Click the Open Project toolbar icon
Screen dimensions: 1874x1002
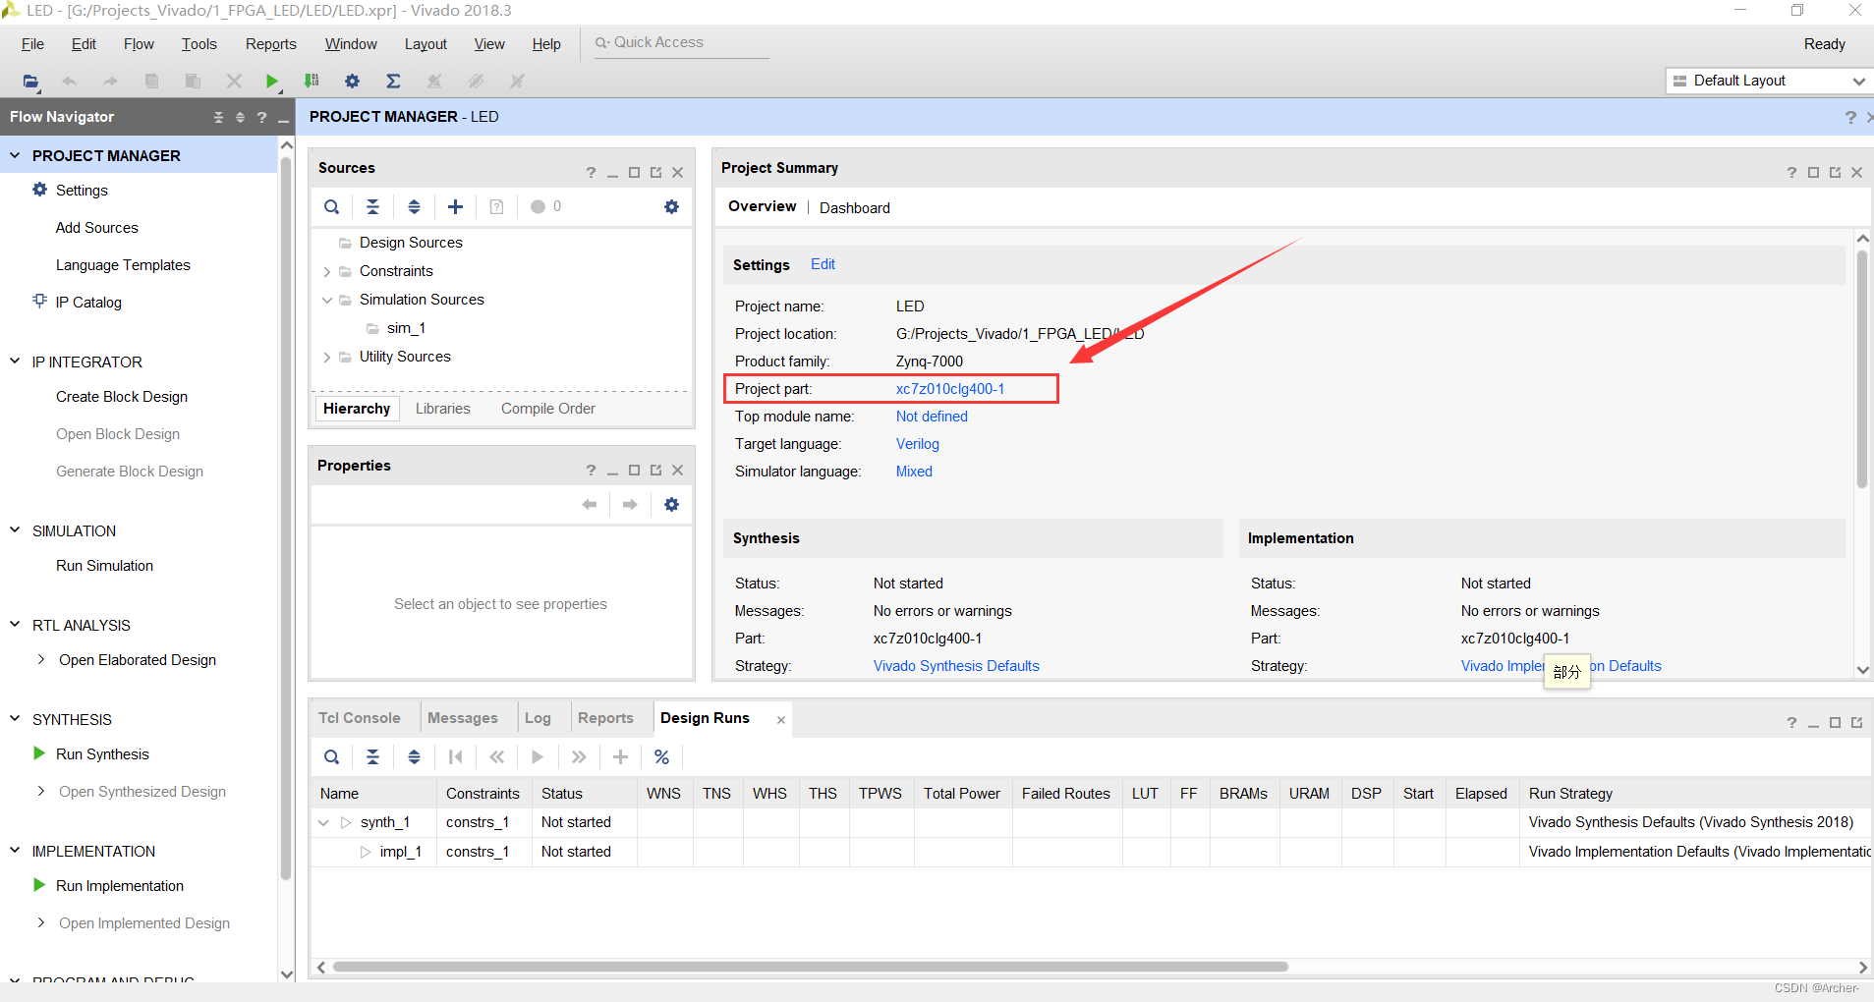click(x=30, y=82)
